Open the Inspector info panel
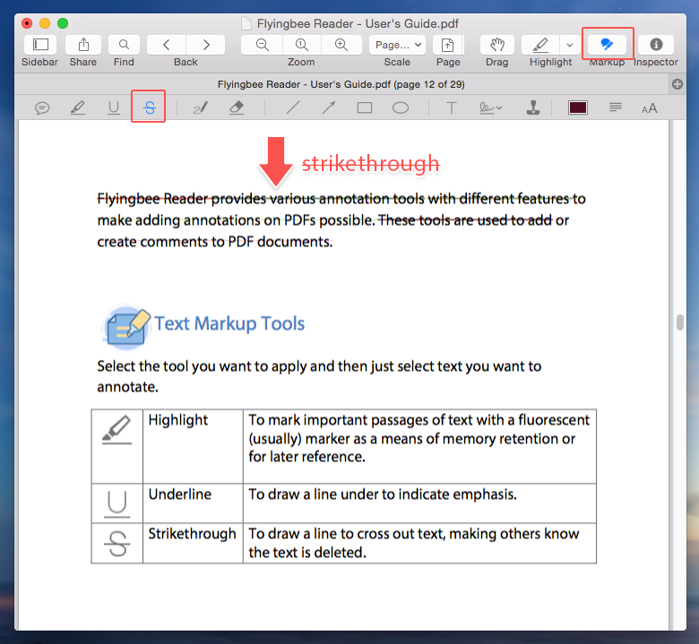The image size is (699, 644). (x=656, y=45)
